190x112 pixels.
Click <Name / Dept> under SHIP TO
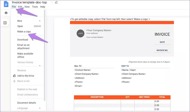[x=129, y=70]
